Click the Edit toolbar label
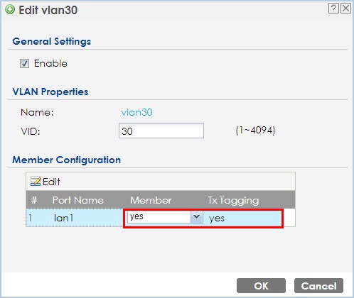 pyautogui.click(x=51, y=182)
